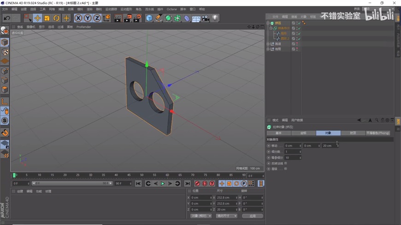
Task: Collapse the 挤压 extrude object tree node
Action: pos(268,23)
